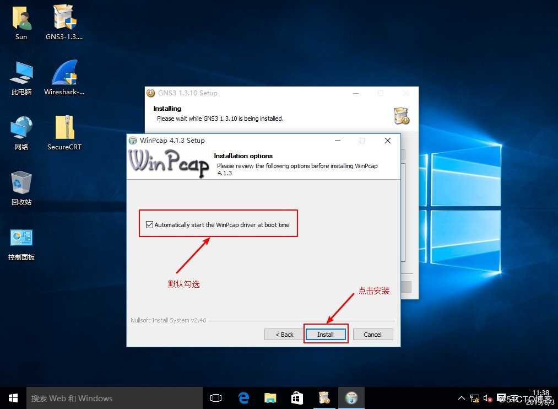Minimize the WinPcap 4.1.3 Setup window
Screen dimensions: 558x409
point(338,141)
